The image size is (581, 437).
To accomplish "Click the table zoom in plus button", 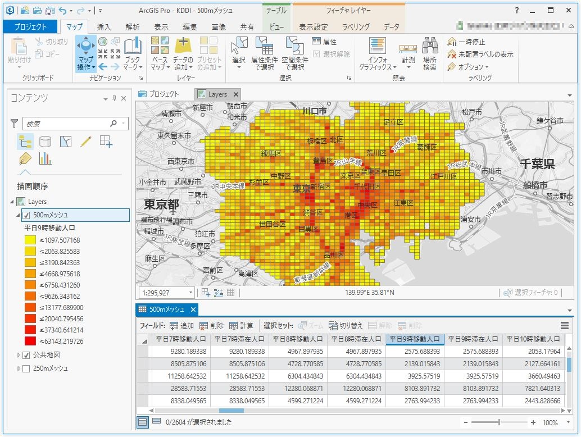I will click(533, 422).
